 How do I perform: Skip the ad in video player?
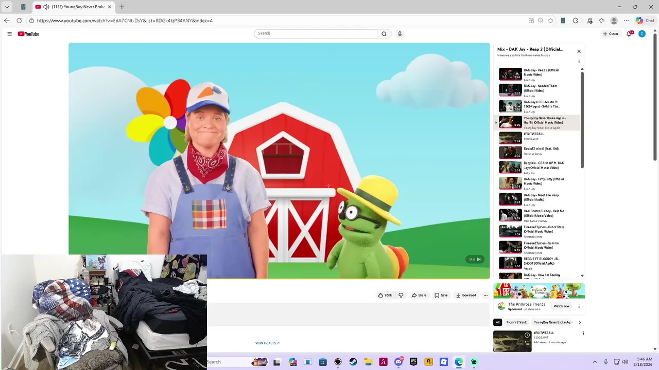click(x=475, y=260)
